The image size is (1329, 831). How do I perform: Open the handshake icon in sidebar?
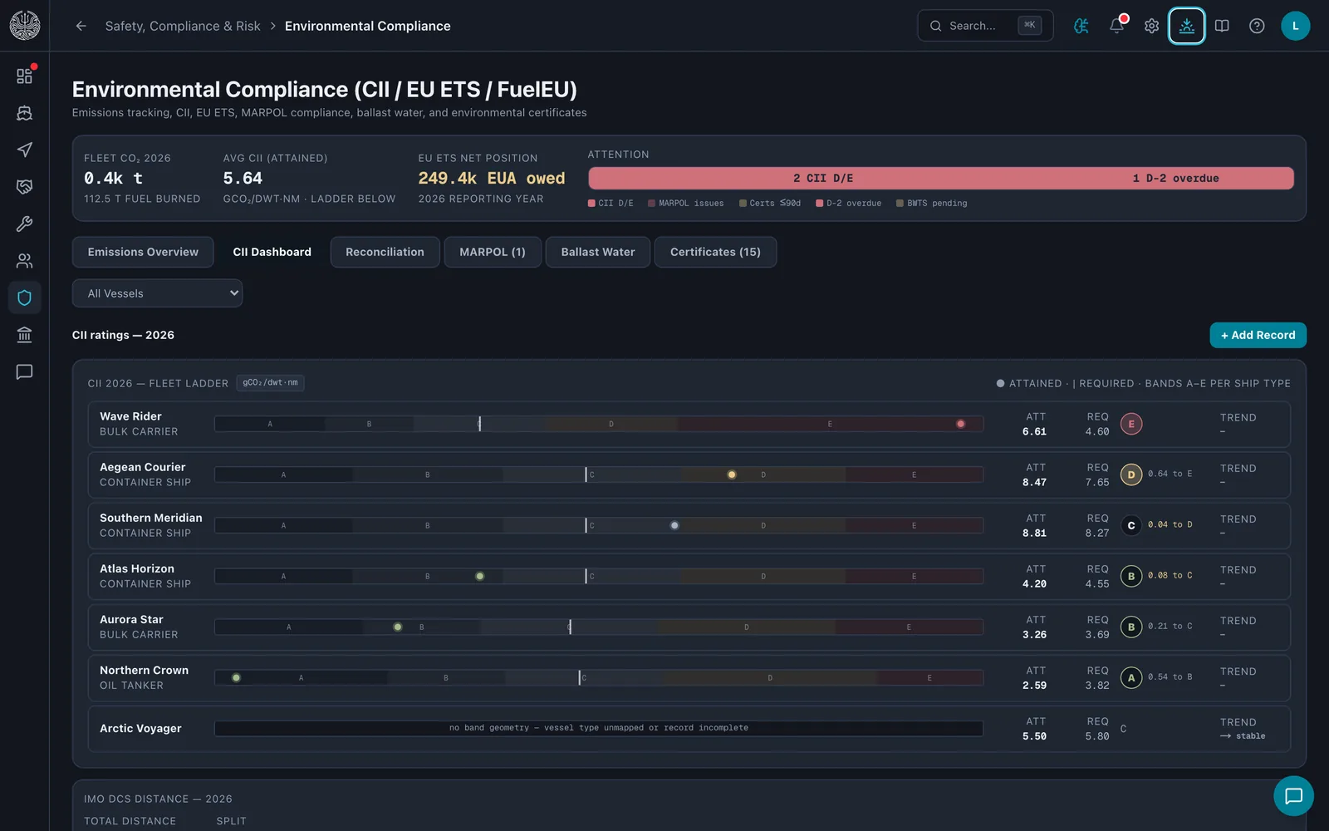coord(25,187)
